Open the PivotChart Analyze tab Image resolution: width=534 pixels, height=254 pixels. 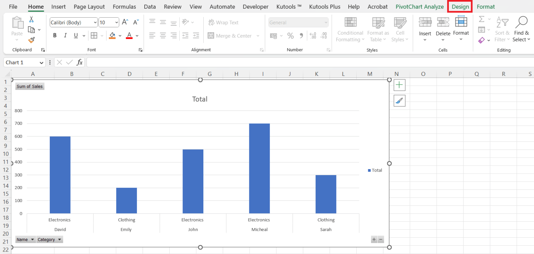[420, 6]
